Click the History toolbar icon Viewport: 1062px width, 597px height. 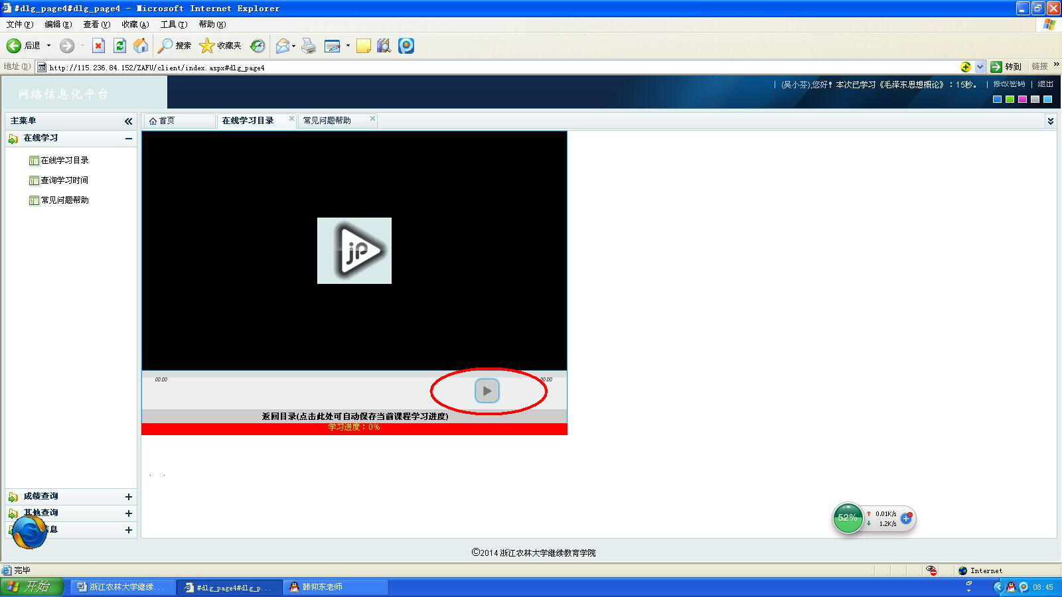click(258, 45)
